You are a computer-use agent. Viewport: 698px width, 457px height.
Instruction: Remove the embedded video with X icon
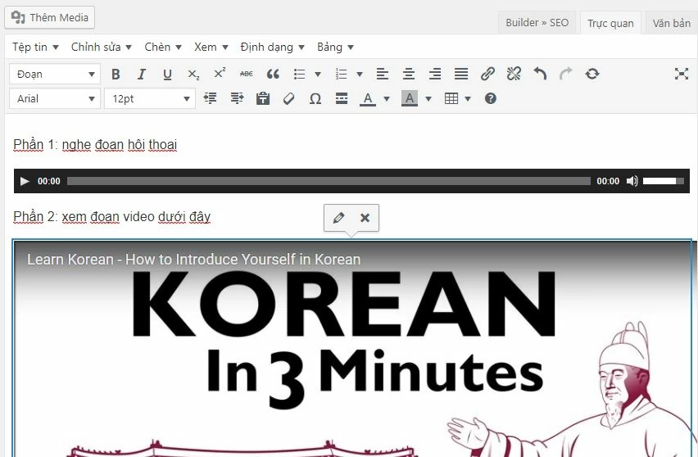365,218
